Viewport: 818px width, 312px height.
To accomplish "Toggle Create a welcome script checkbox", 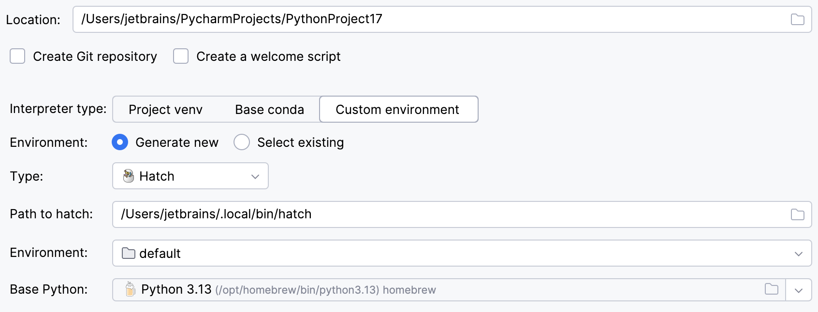I will click(181, 57).
